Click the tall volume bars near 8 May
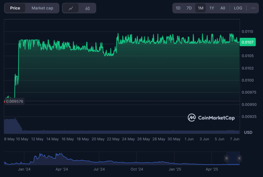The height and width of the screenshot is (177, 263). (x=11, y=125)
